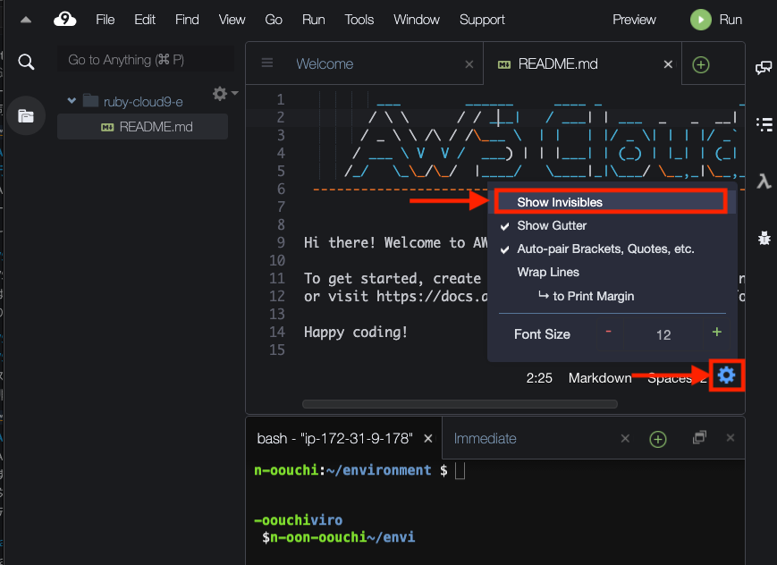The image size is (777, 565).
Task: Click the 'Happy coding!' line in editor
Action: coord(356,332)
